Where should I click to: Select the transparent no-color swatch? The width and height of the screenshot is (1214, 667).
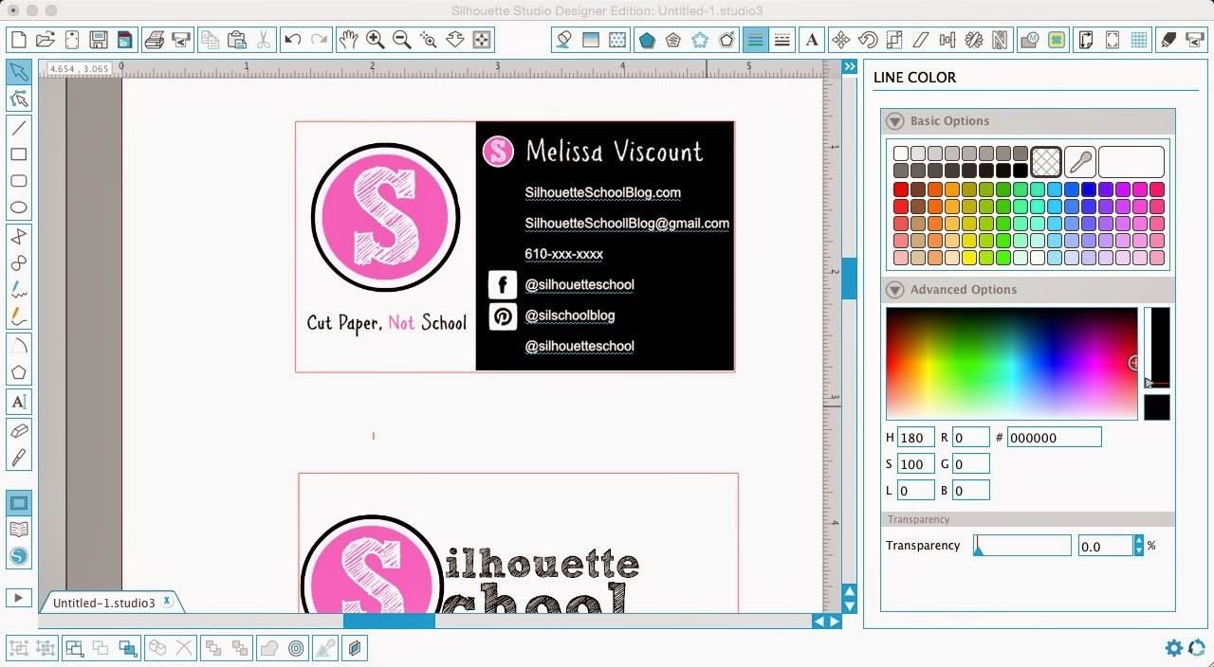(1046, 162)
